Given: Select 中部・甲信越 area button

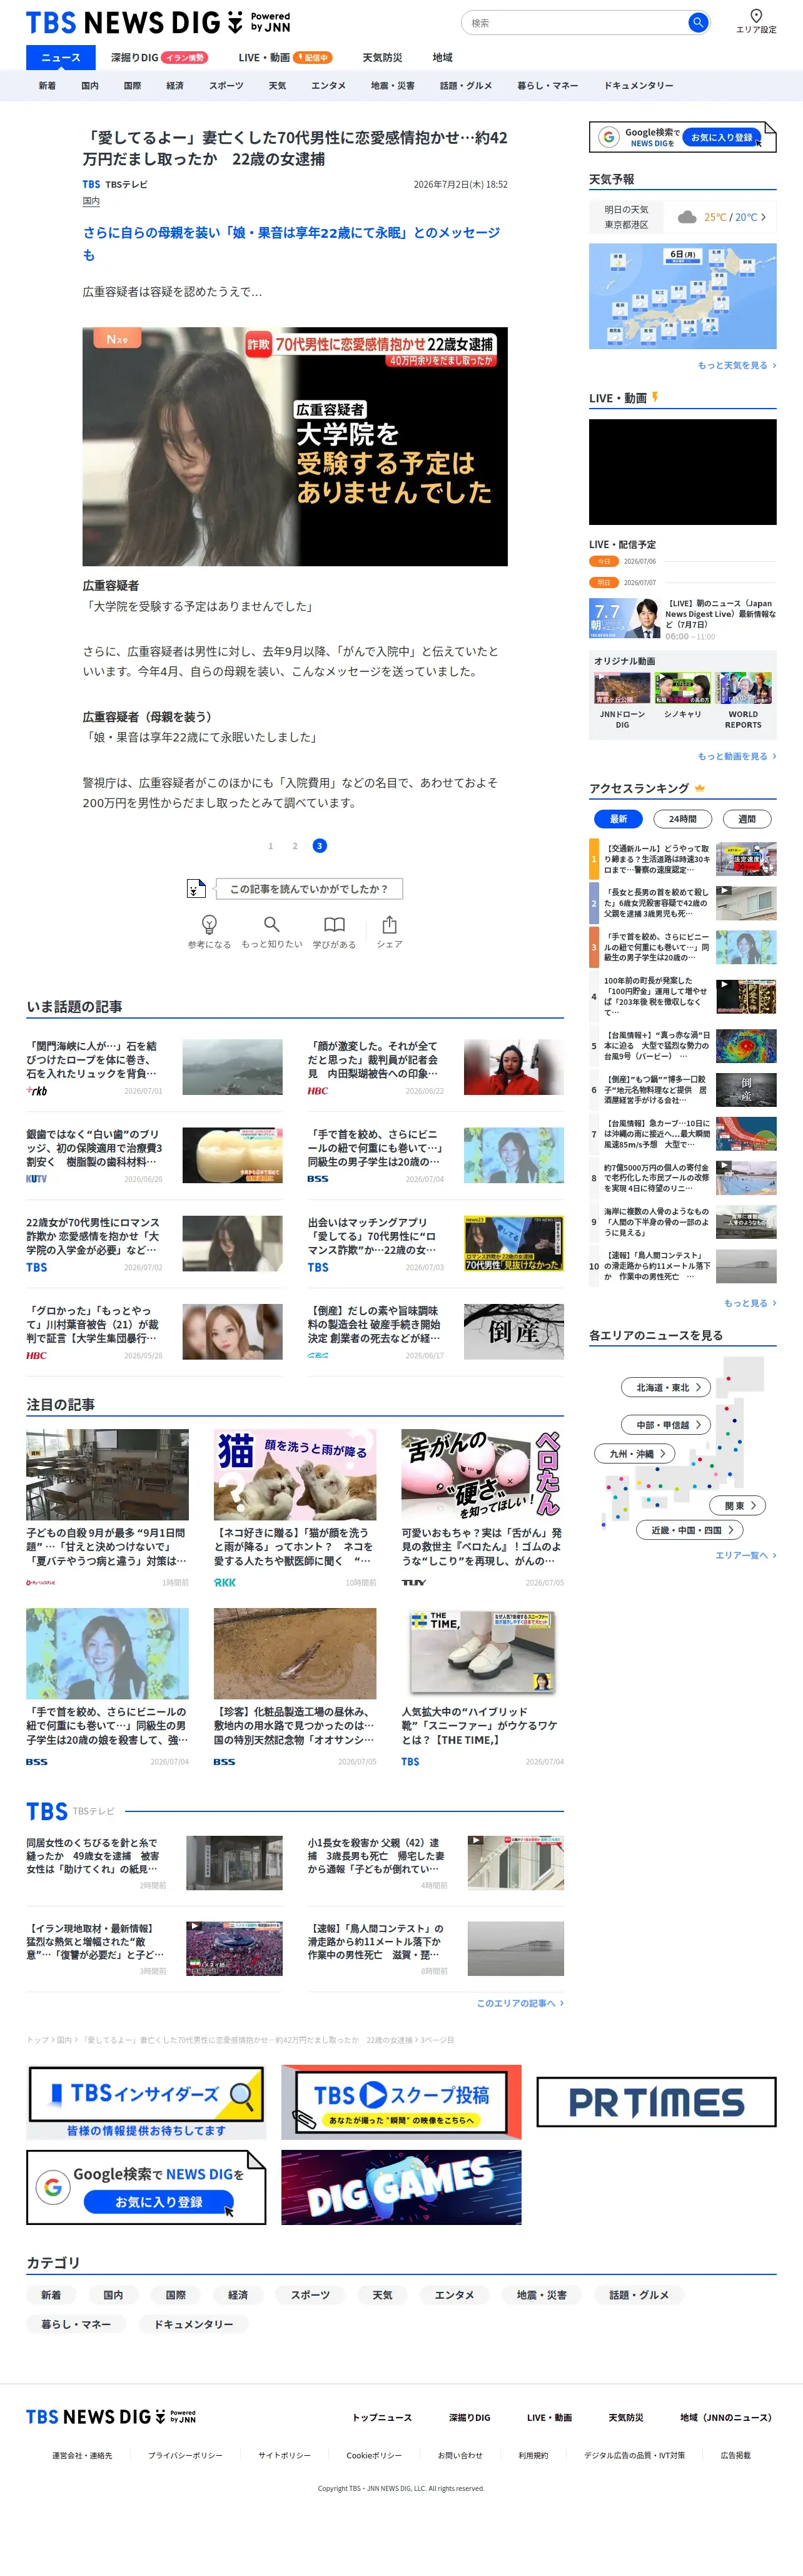Looking at the screenshot, I should tap(666, 1425).
